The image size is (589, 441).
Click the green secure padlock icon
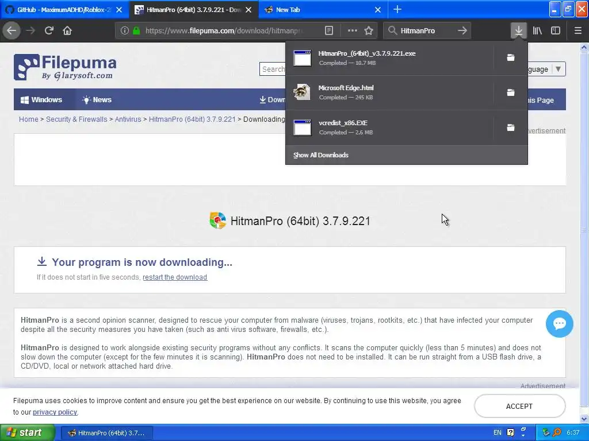137,30
